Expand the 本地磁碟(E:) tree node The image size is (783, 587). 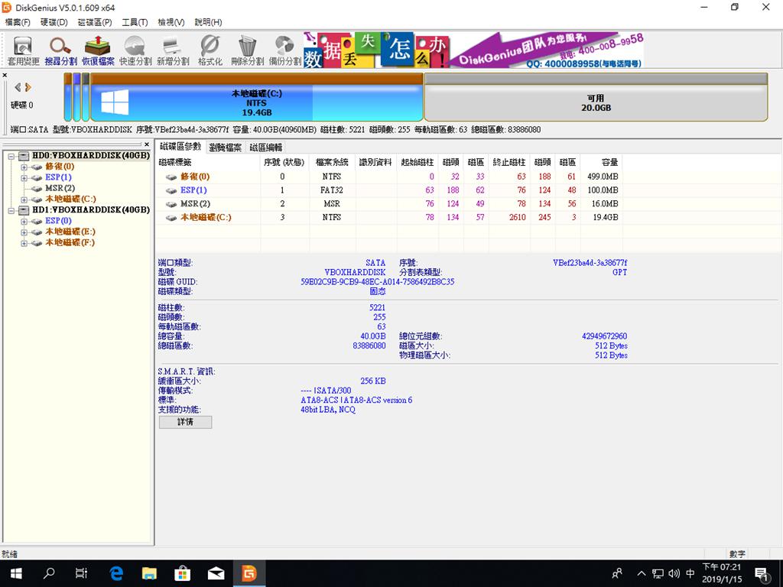[24, 232]
